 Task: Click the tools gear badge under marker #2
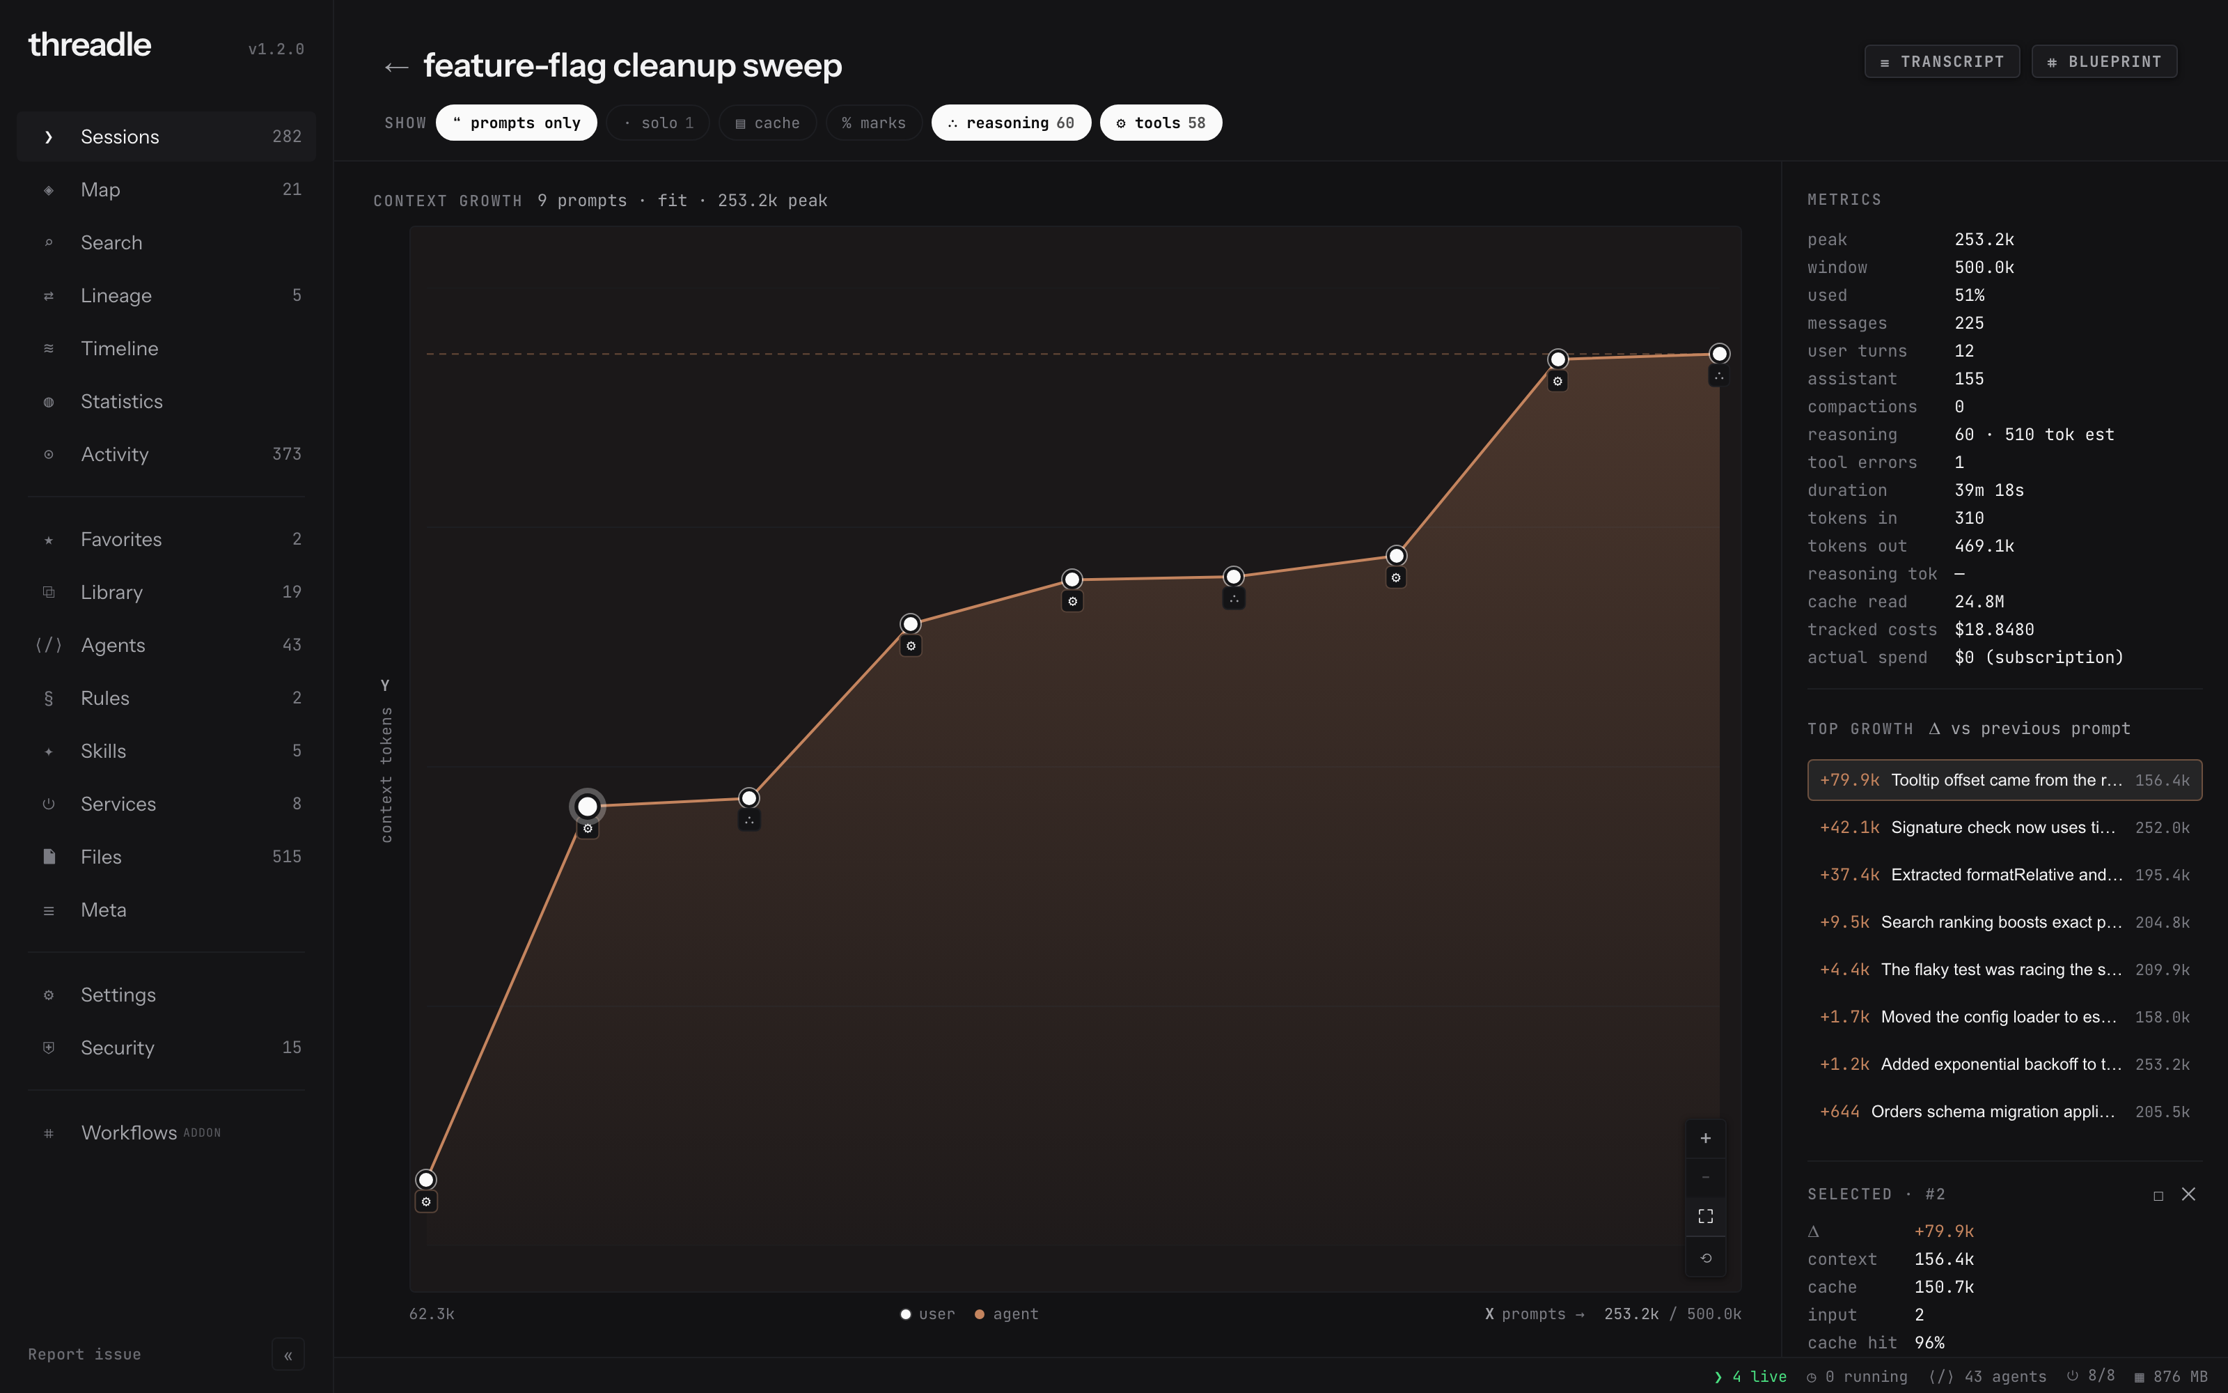pos(588,829)
